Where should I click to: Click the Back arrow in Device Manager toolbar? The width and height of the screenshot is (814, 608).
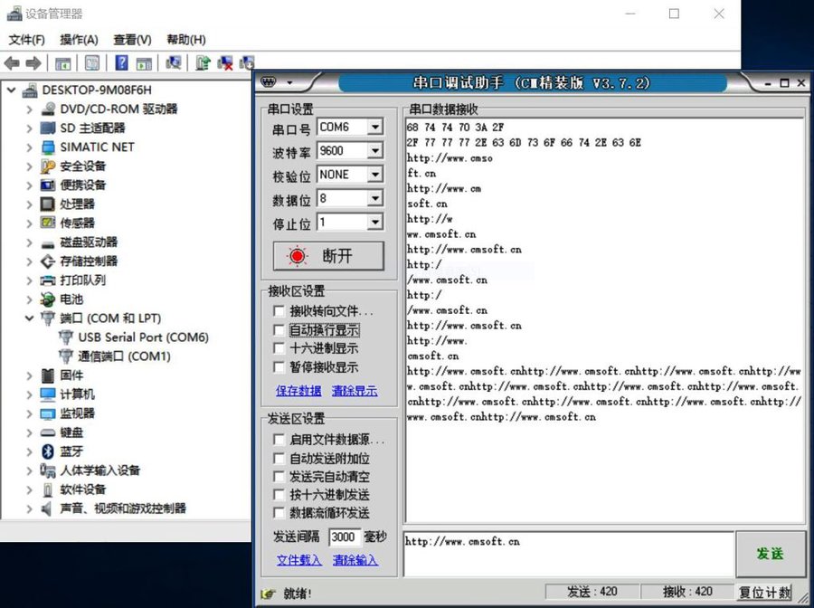click(12, 64)
